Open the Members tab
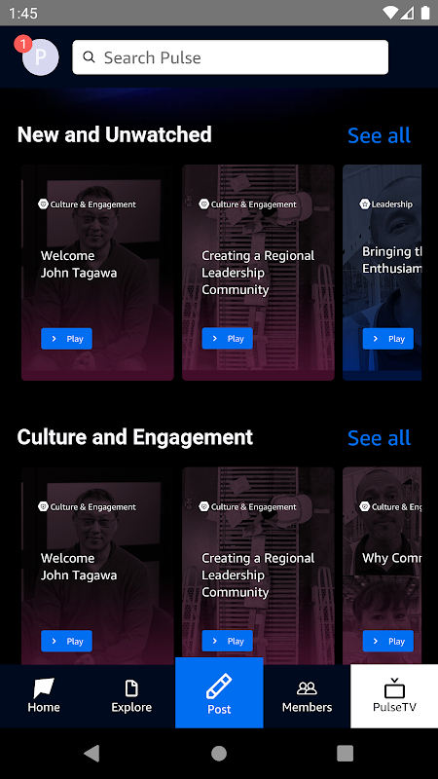Viewport: 438px width, 779px height. pyautogui.click(x=307, y=696)
